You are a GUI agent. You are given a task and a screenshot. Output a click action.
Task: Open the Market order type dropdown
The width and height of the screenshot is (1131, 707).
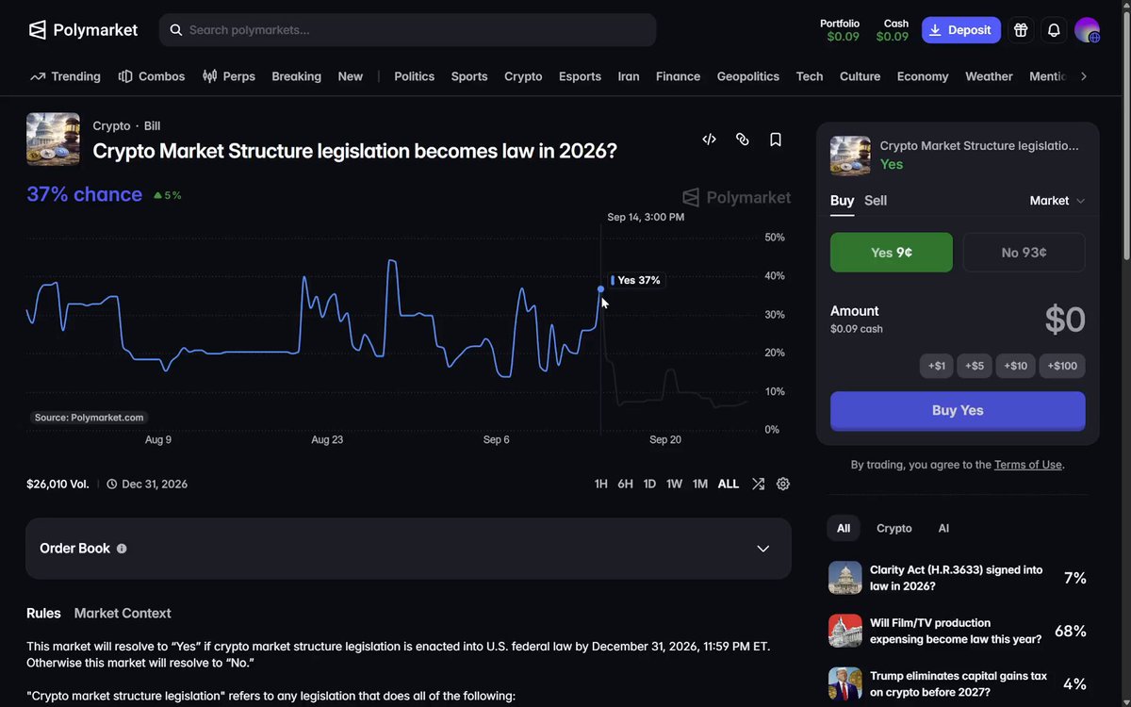pos(1057,201)
